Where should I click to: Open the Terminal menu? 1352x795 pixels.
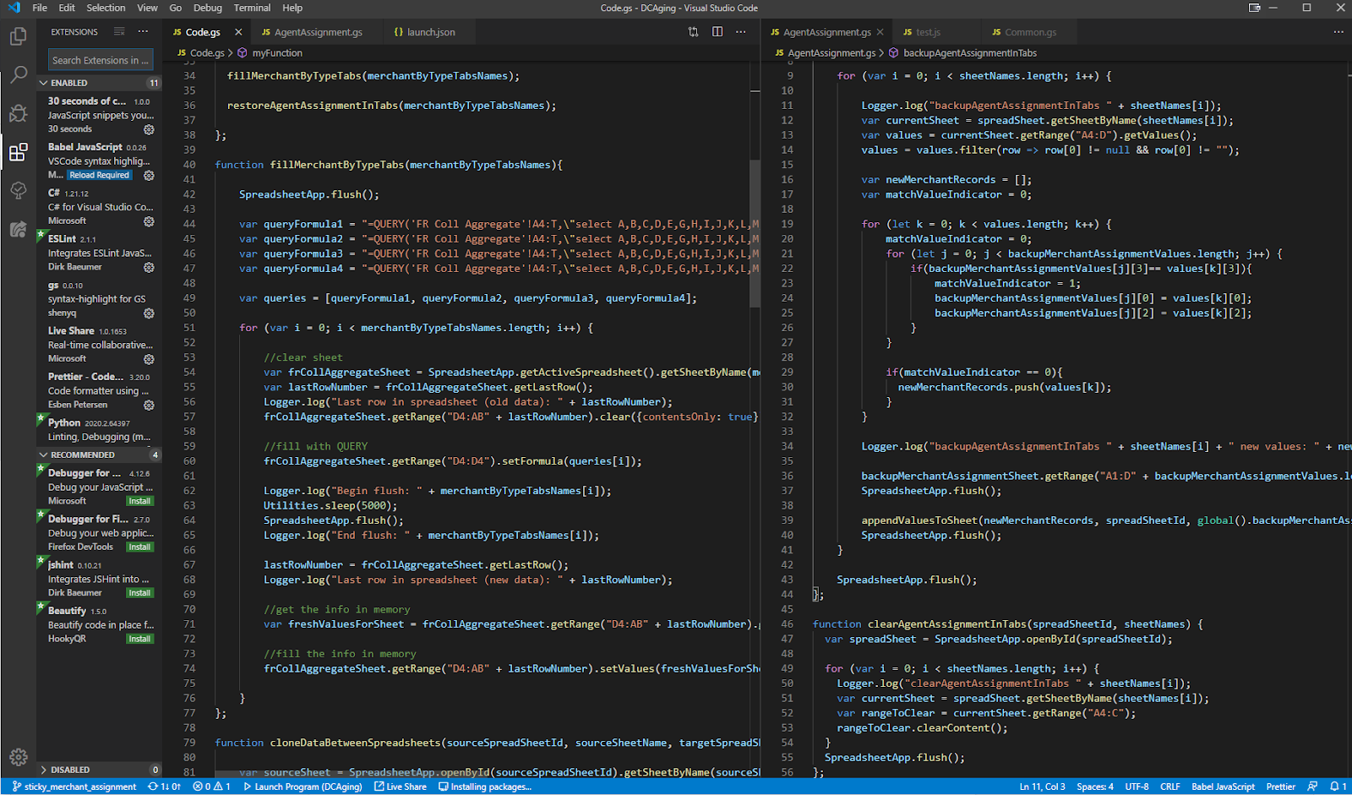click(252, 8)
